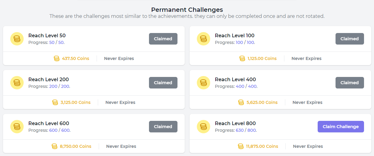Click the 630 / 800 progress text
The width and height of the screenshot is (374, 156).
coord(246,130)
